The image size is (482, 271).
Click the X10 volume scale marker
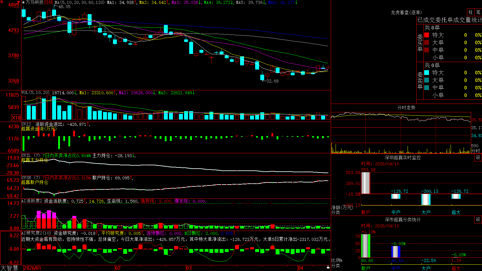click(16, 118)
